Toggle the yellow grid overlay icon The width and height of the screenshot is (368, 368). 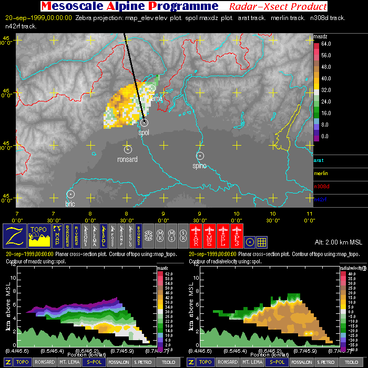pos(262,241)
